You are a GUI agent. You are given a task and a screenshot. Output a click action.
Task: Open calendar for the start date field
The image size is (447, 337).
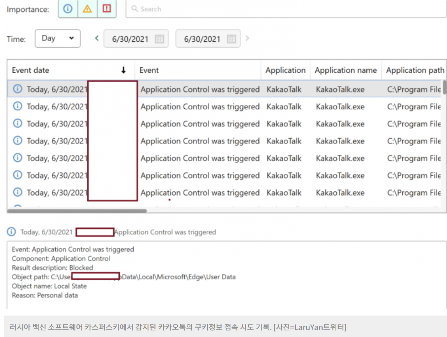159,39
